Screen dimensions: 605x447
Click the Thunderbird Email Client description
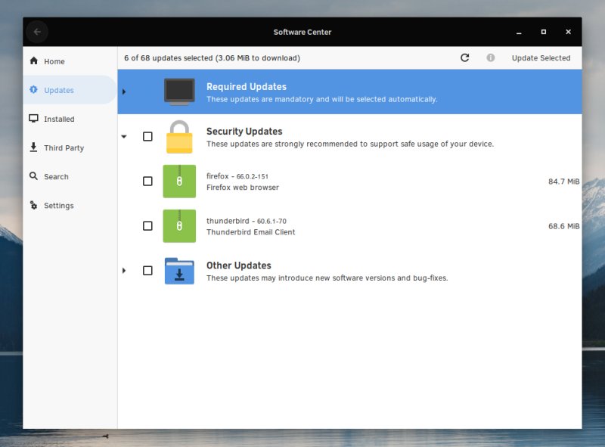click(251, 232)
